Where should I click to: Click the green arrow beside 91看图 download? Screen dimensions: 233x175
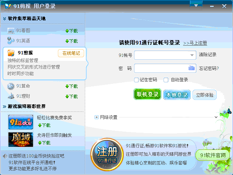coord(67,31)
